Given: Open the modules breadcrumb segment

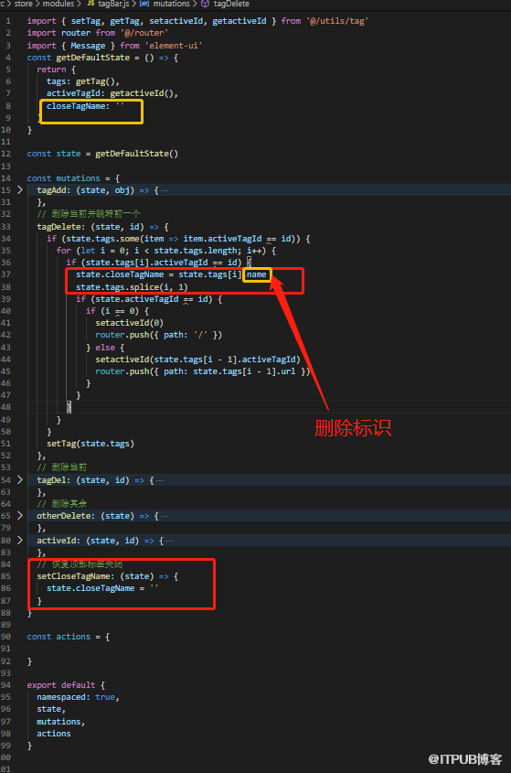Looking at the screenshot, I should pyautogui.click(x=59, y=4).
